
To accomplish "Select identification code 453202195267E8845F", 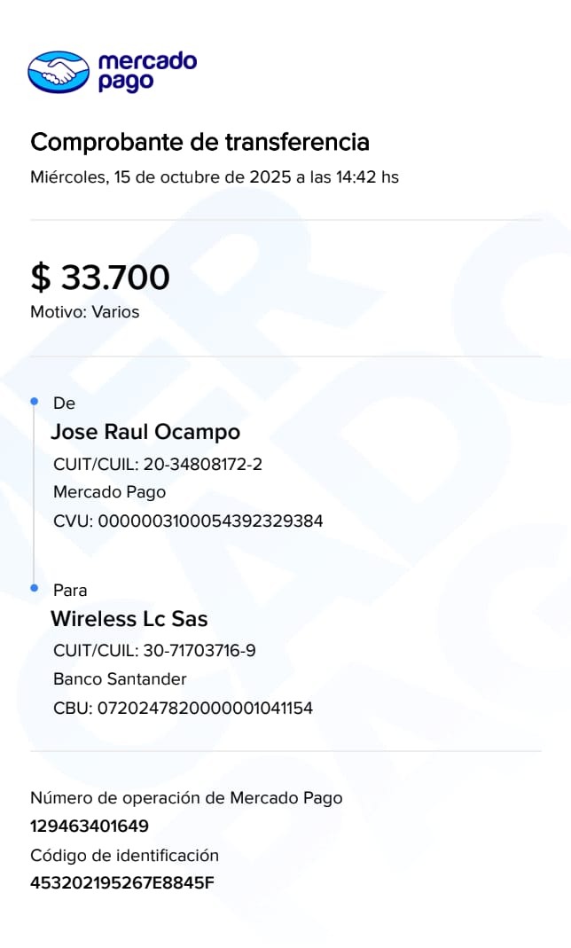I will coord(122,883).
